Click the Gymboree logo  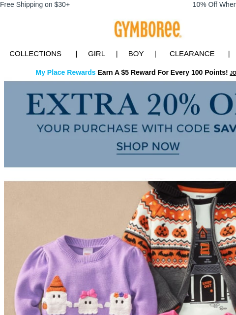point(148,30)
